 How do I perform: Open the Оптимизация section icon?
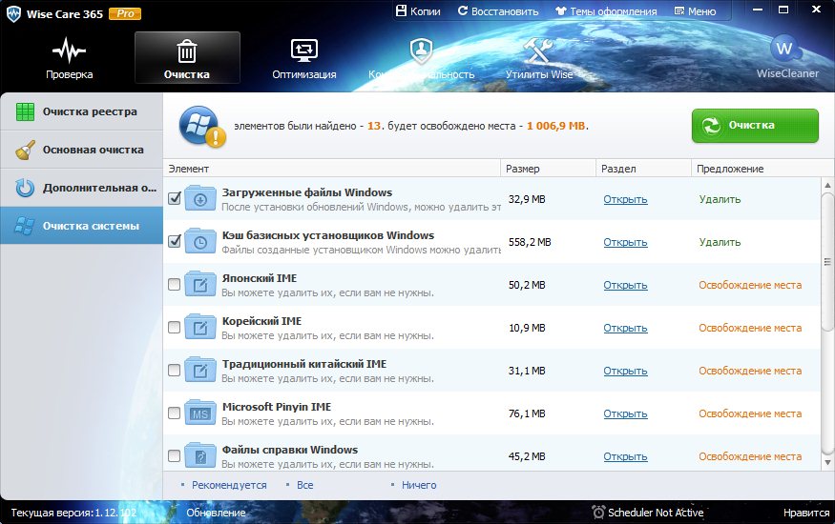click(x=303, y=50)
